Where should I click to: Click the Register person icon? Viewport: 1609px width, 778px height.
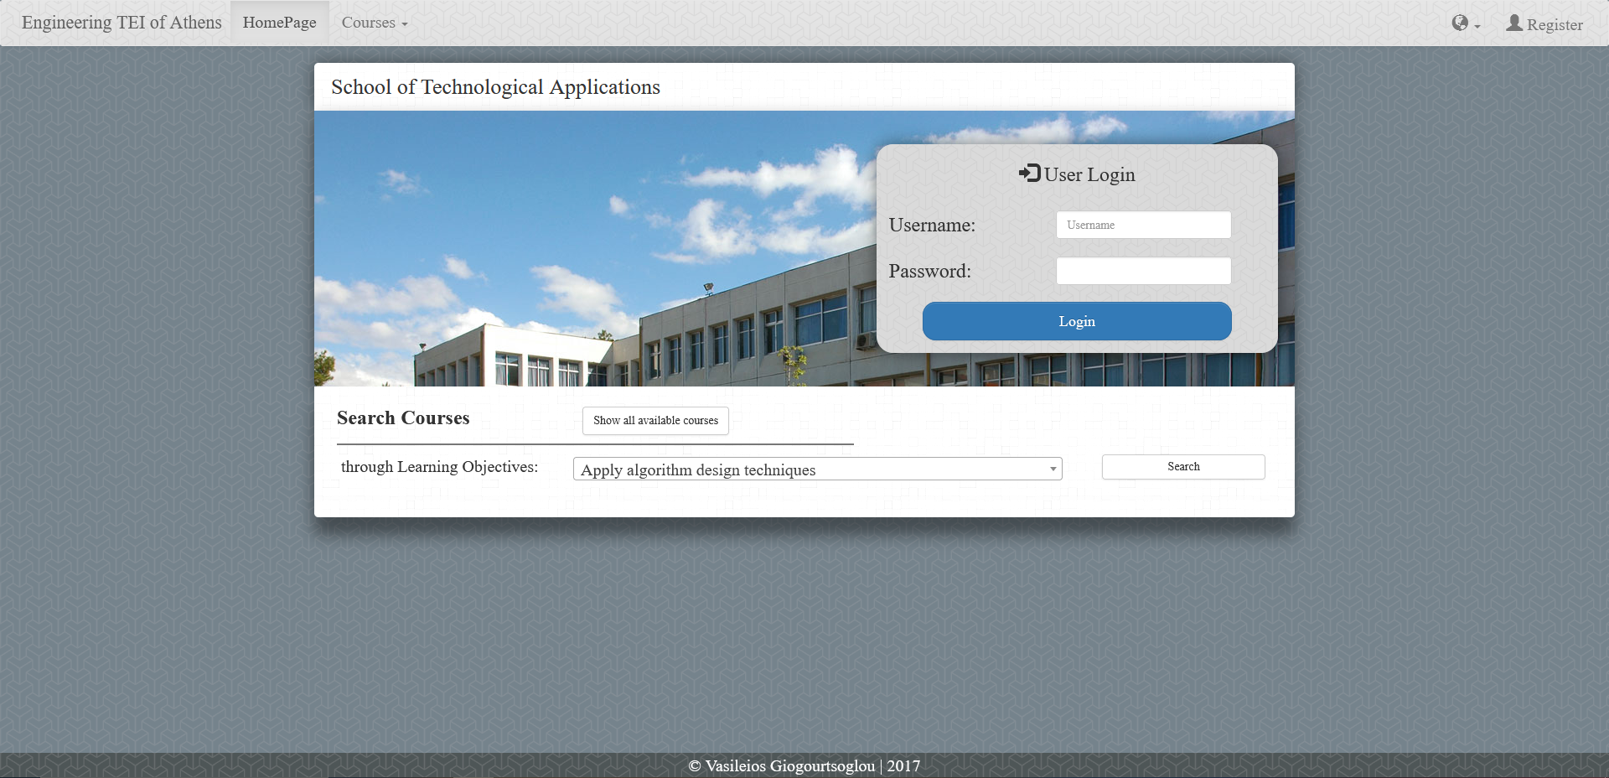pos(1513,23)
